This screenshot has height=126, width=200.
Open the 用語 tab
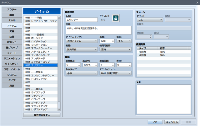pyautogui.click(x=12, y=86)
